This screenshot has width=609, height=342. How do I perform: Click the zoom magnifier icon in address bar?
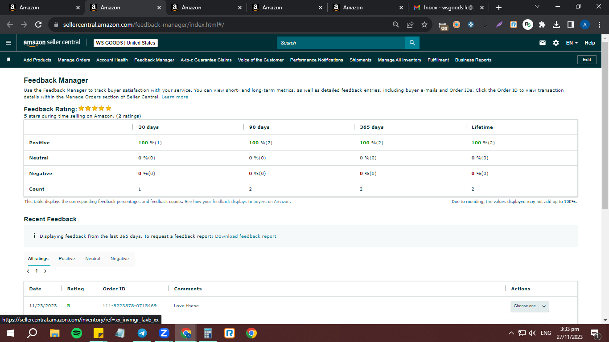point(396,25)
